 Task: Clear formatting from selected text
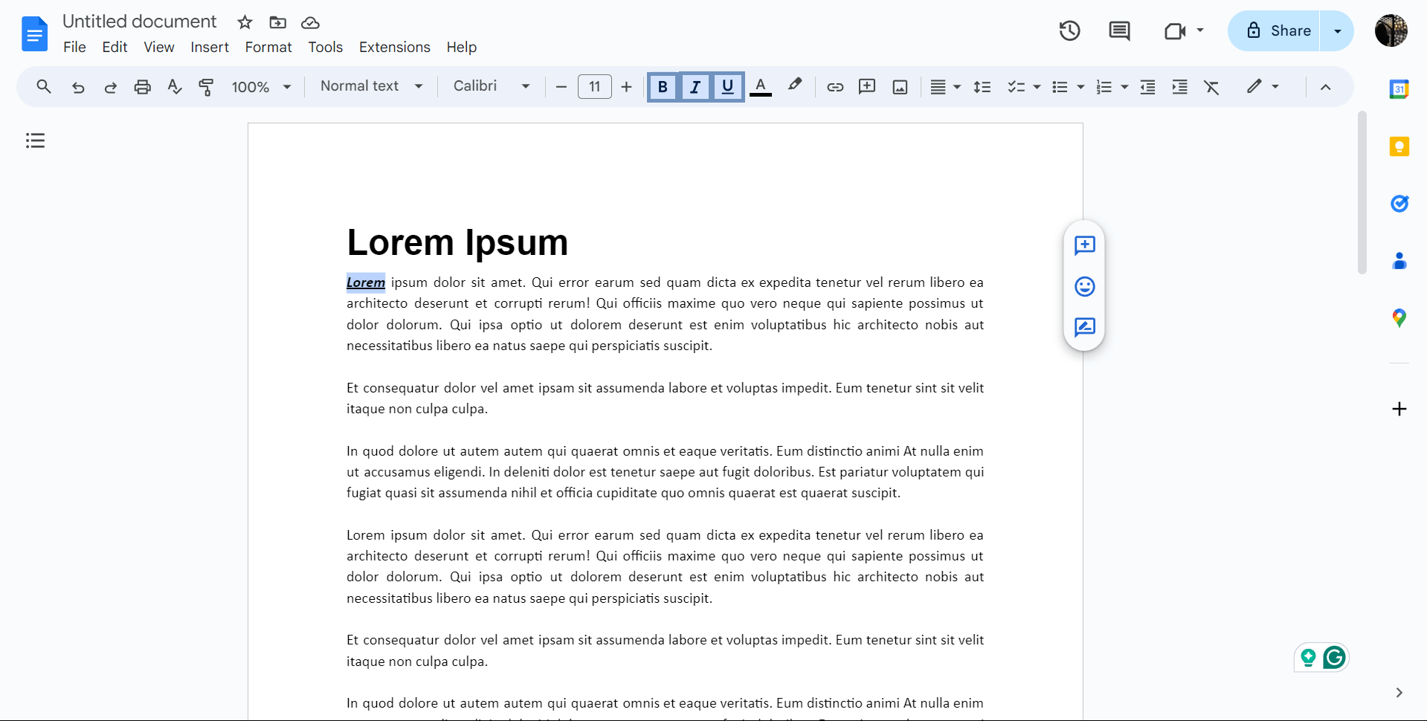point(1211,87)
